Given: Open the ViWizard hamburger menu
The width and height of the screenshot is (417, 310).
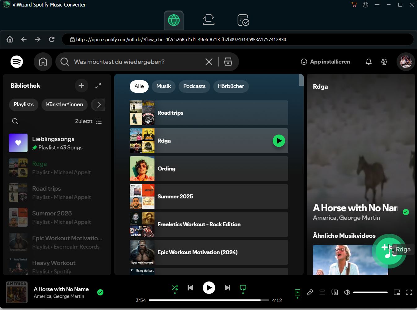Looking at the screenshot, I should coord(377,5).
